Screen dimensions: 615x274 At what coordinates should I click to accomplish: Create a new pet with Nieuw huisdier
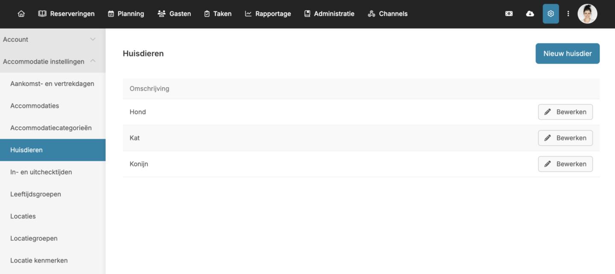point(567,53)
